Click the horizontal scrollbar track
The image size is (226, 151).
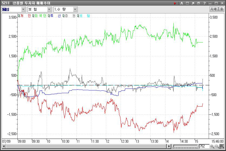[86, 146]
